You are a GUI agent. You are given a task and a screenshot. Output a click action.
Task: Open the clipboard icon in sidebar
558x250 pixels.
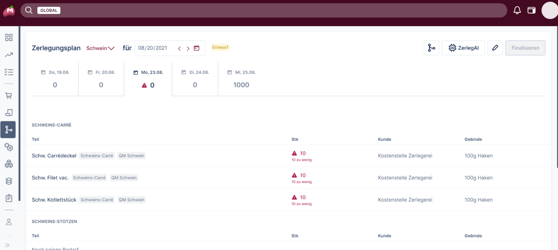click(9, 198)
